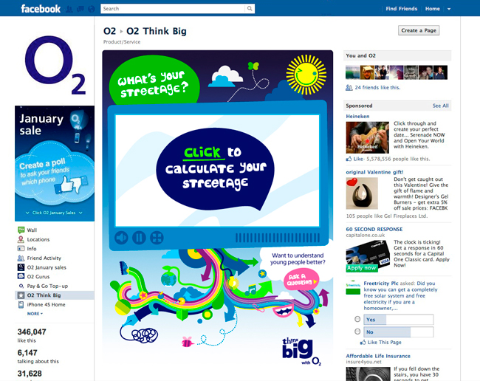Open Affordable Life Insurance ad link
480x381 pixels.
pos(378,356)
